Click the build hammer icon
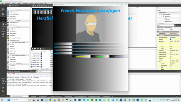Screen dimensions: 181x102 pyautogui.click(x=3, y=95)
